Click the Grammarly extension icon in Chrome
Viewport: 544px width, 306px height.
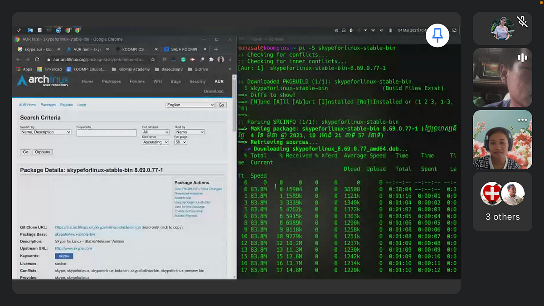pos(183,59)
